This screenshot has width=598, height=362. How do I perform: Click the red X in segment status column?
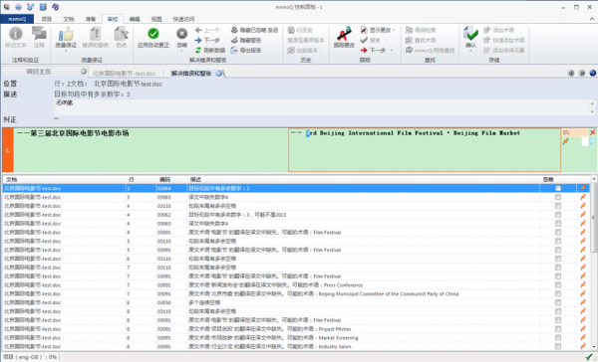(592, 132)
